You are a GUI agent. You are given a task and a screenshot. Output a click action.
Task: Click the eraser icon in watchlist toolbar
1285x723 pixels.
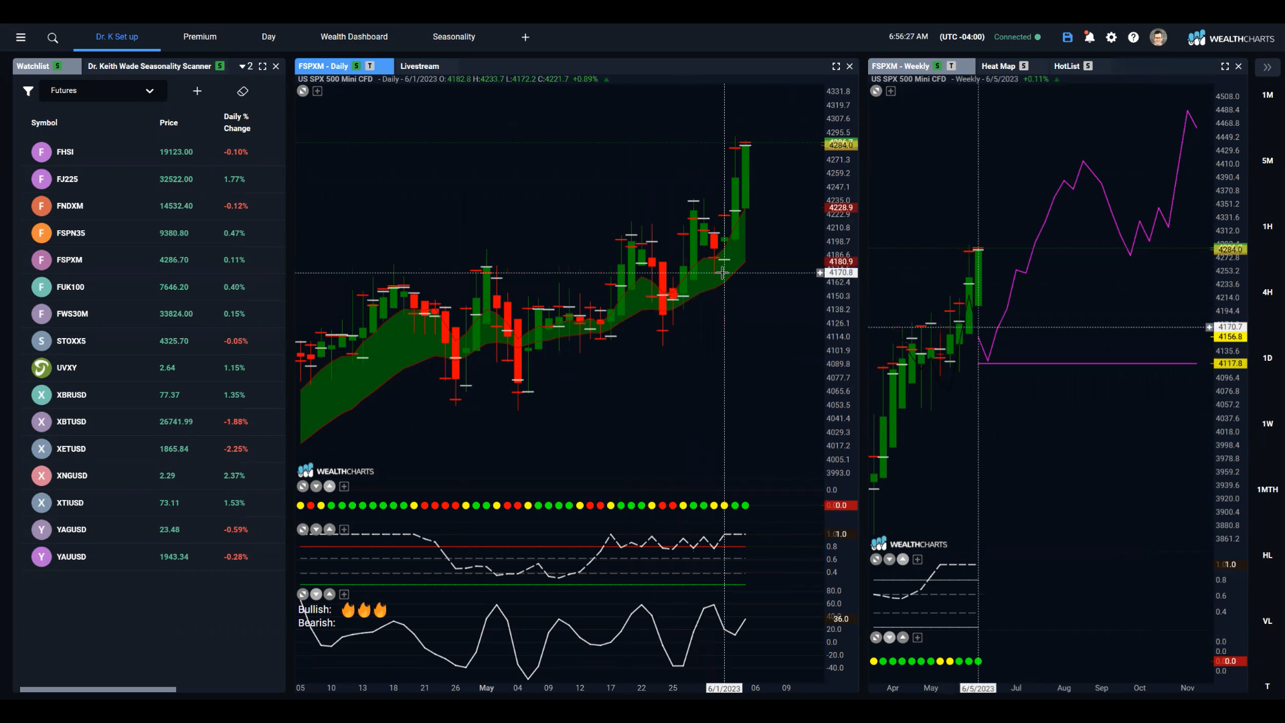[x=243, y=91]
